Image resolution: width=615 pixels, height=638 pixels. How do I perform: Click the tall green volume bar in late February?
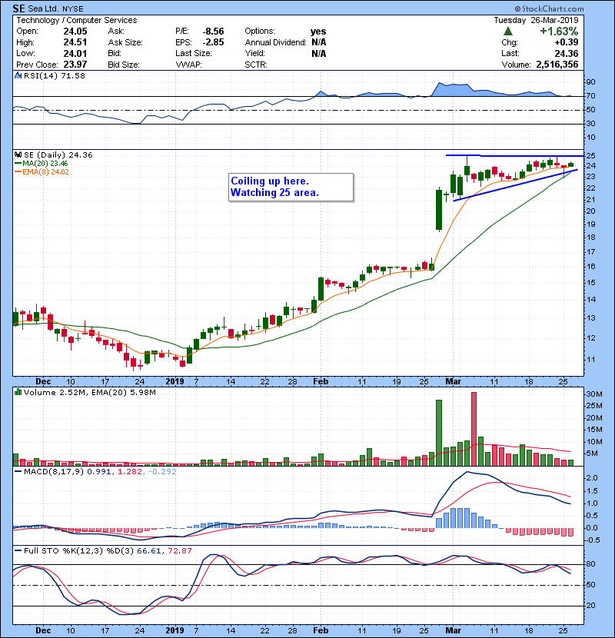(439, 433)
